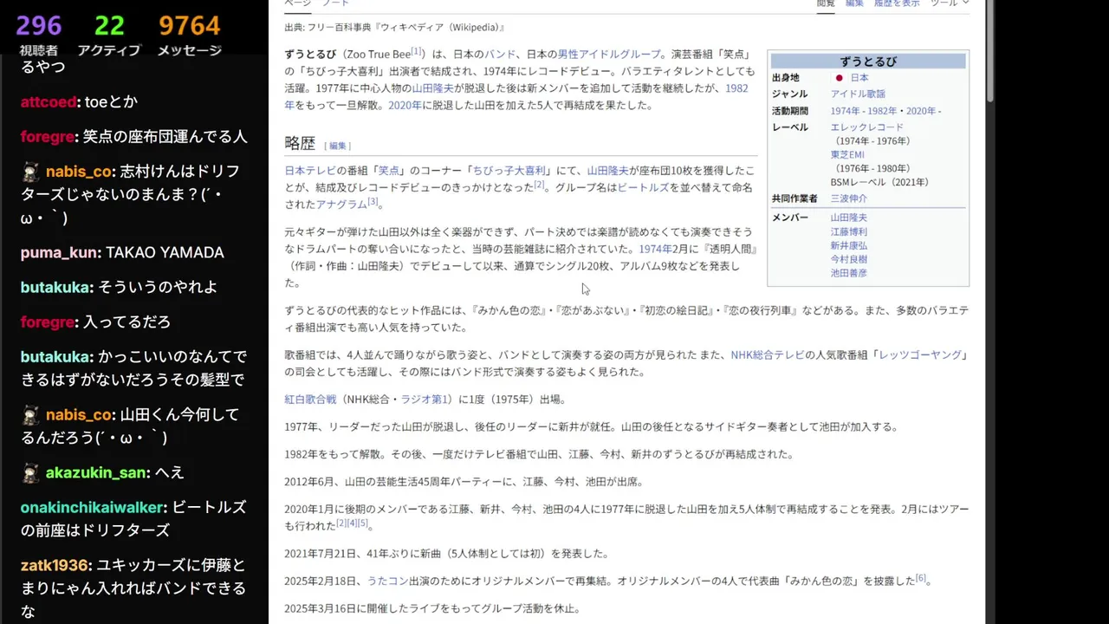Click the page's vertical scrollbar

[990, 52]
